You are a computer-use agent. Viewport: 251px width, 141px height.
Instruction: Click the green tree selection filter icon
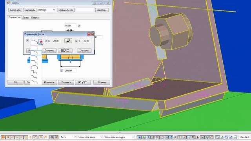[x=144, y=137]
